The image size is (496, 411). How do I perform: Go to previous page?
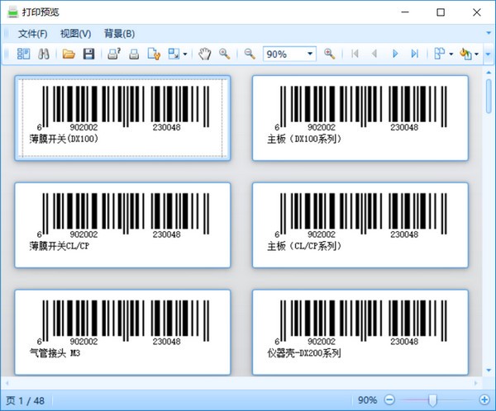click(x=374, y=54)
